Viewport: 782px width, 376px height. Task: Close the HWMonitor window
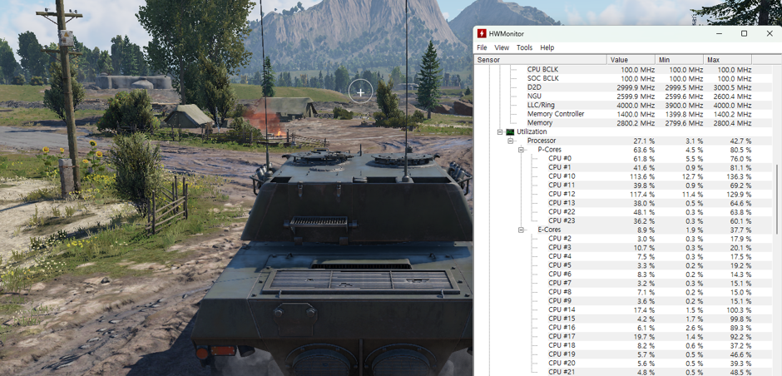point(769,33)
